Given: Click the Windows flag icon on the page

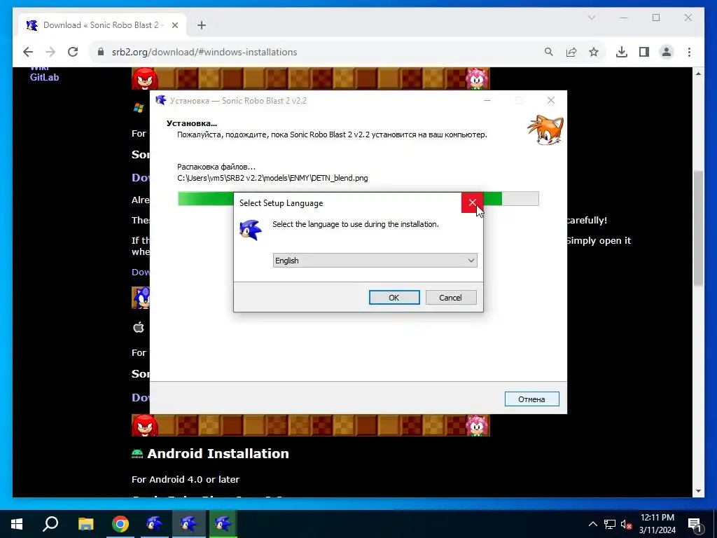Looking at the screenshot, I should pyautogui.click(x=139, y=108).
